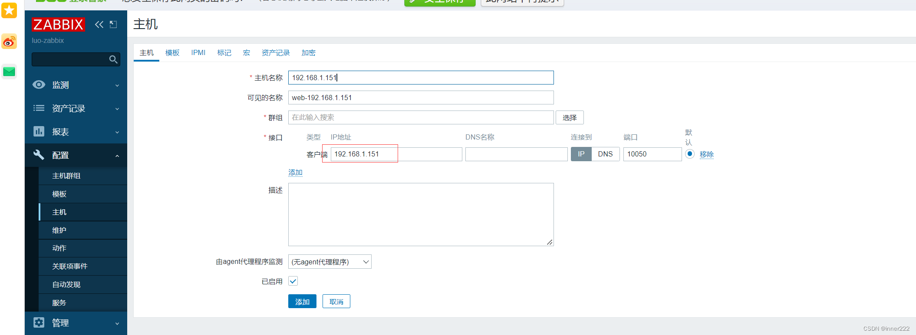Open 主机 in sidebar submenu
Screen dimensions: 916x335
pos(83,212)
